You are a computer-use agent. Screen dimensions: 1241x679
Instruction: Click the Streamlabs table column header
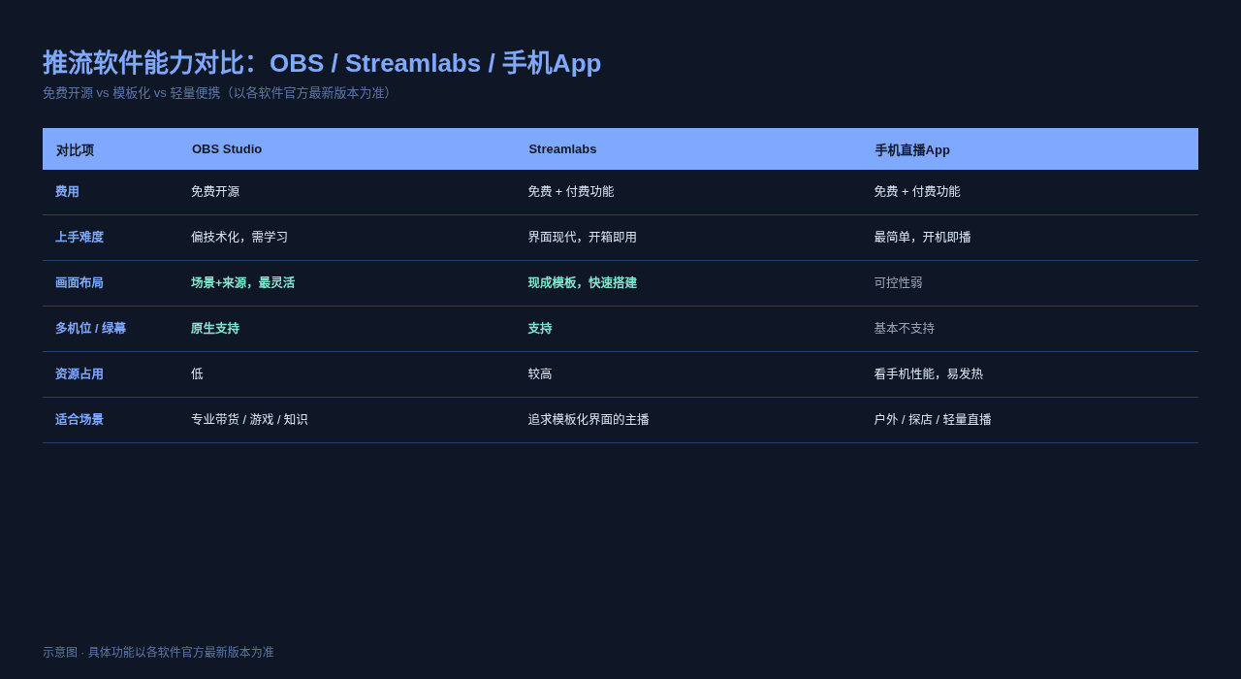pyautogui.click(x=562, y=149)
